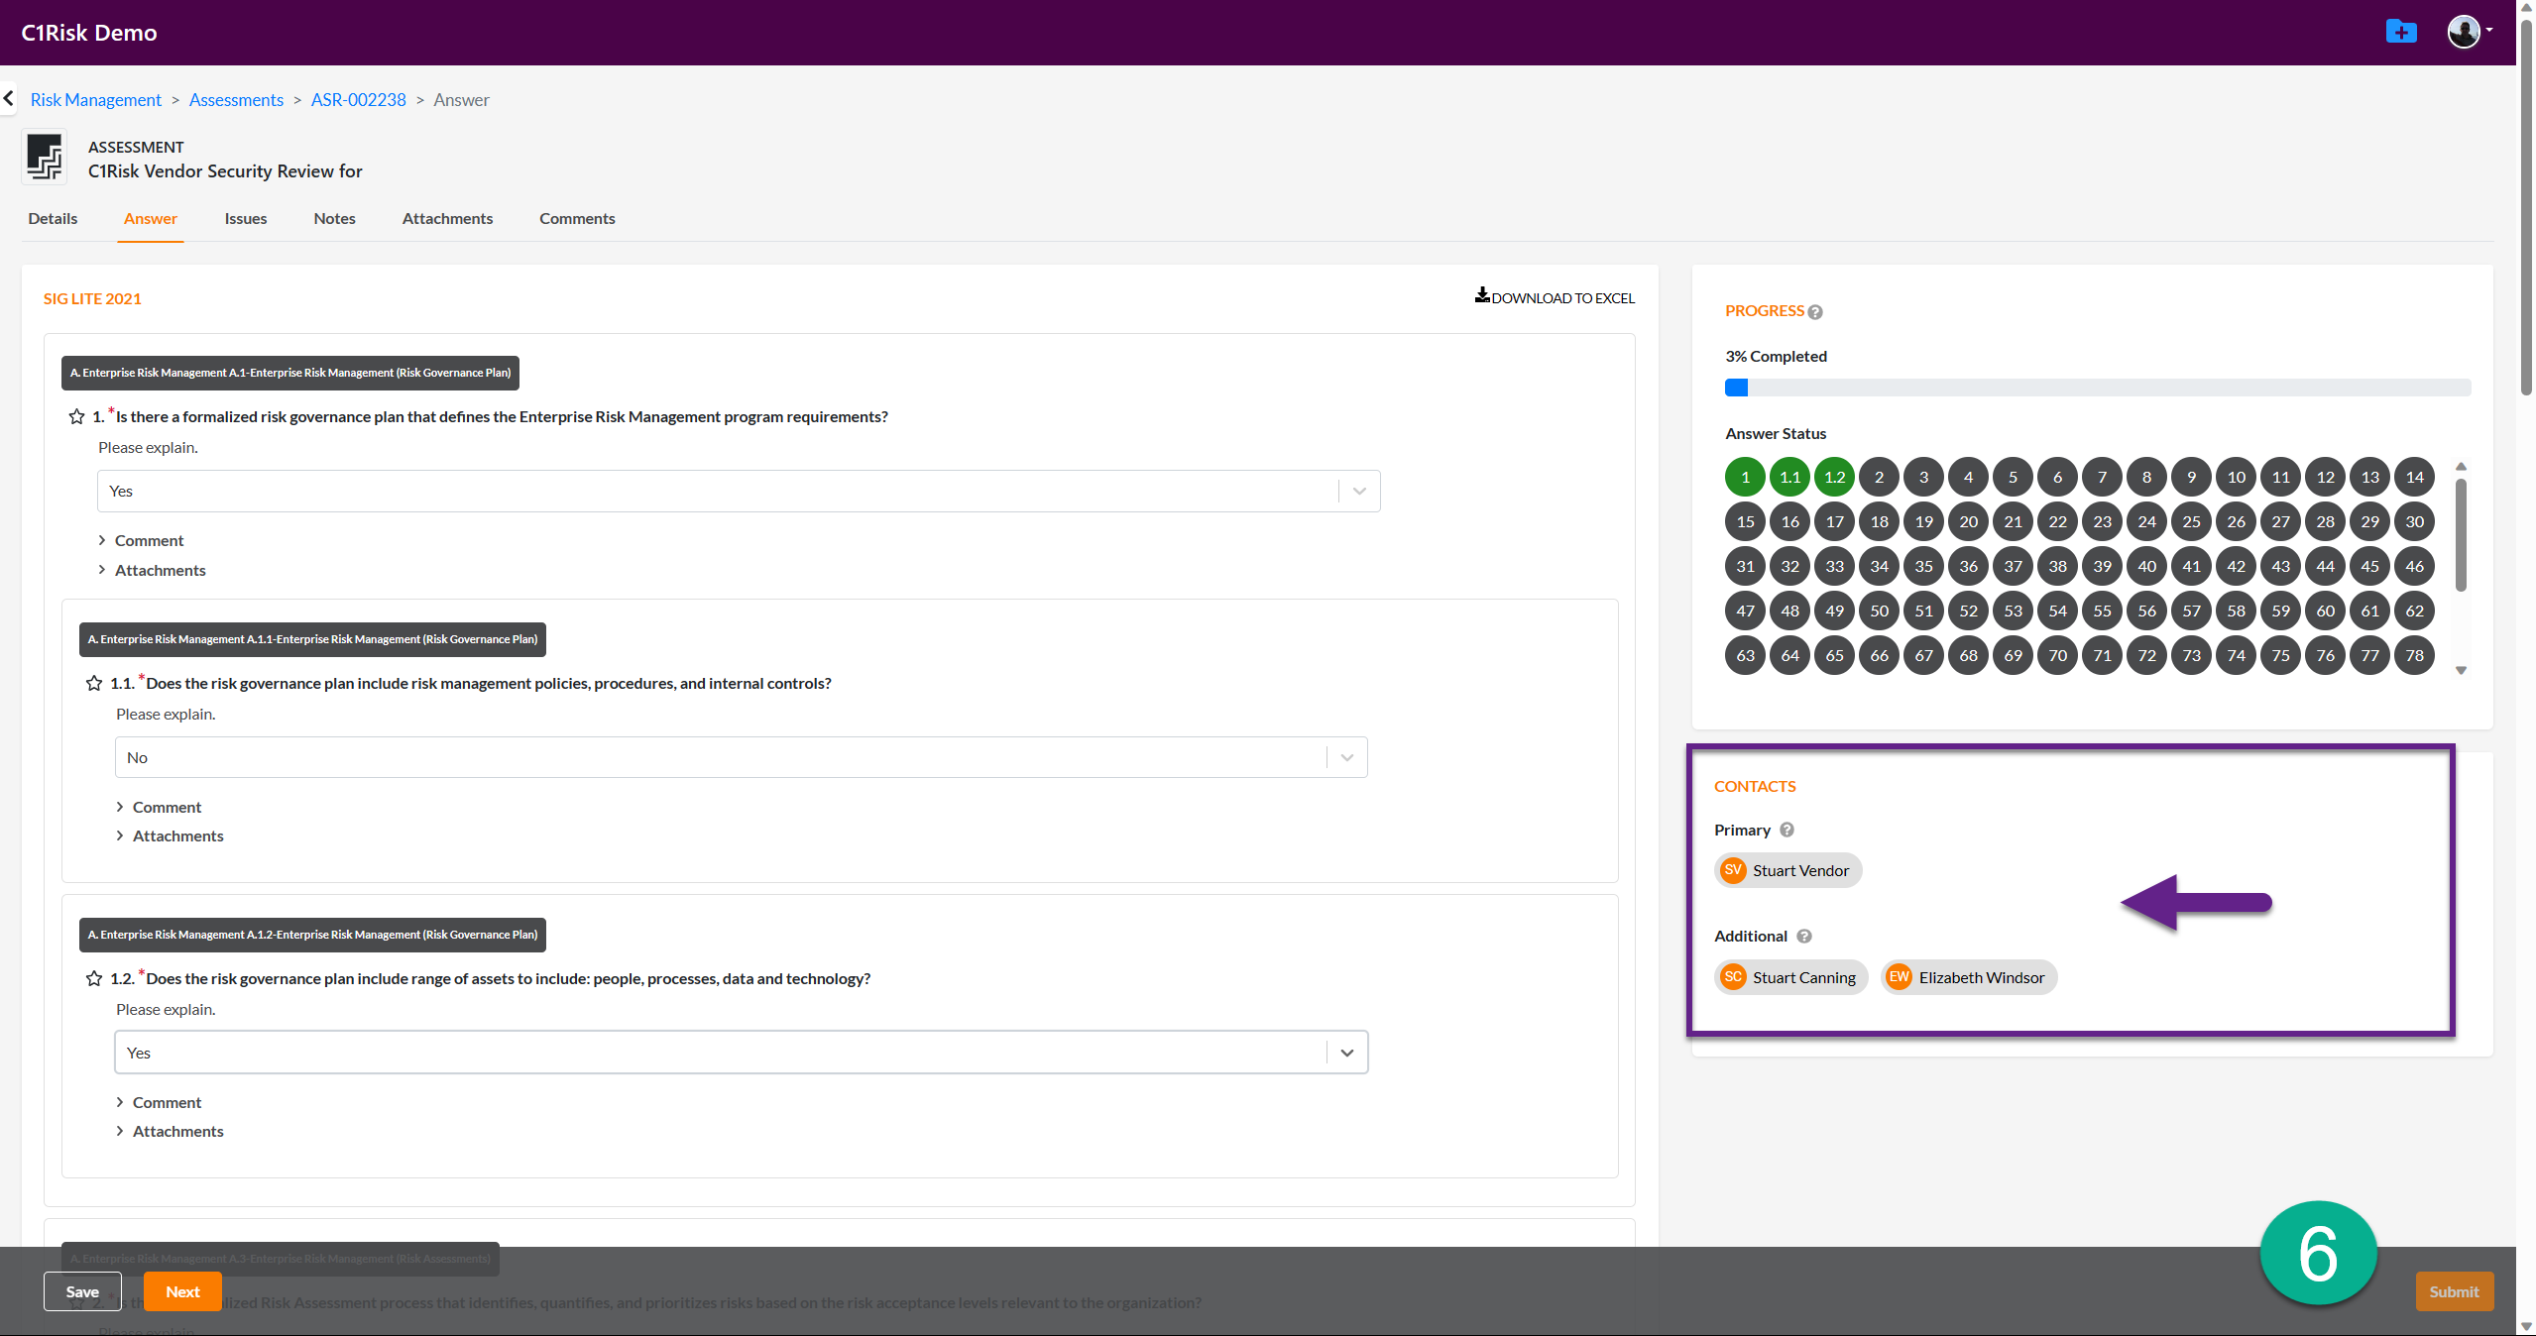The width and height of the screenshot is (2536, 1336).
Task: Jump to question 25 status circle
Action: (x=2191, y=521)
